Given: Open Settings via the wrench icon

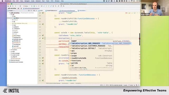Looking at the screenshot, I should (x=58, y=6).
